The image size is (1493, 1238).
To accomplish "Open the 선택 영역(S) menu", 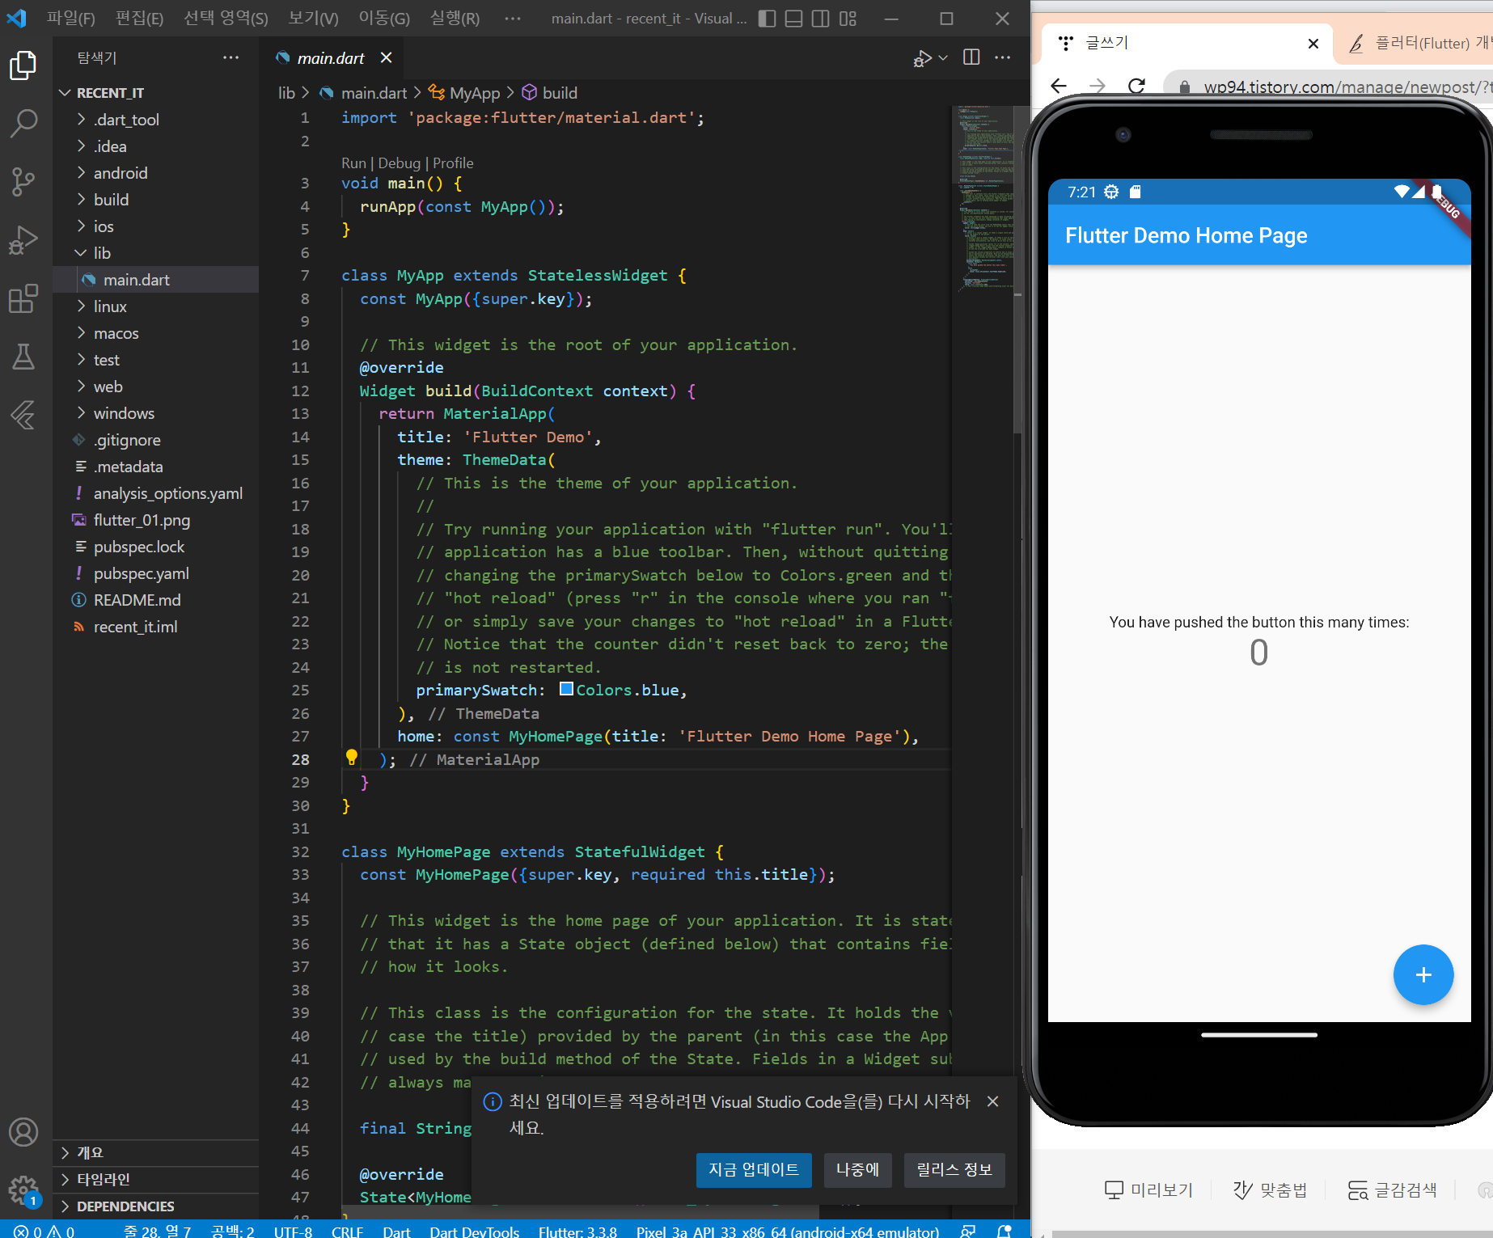I will [x=226, y=19].
